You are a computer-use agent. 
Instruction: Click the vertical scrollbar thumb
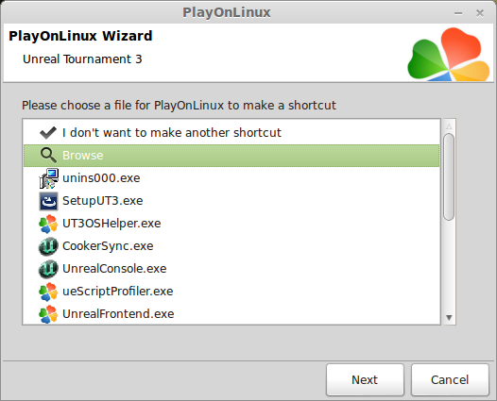point(449,176)
